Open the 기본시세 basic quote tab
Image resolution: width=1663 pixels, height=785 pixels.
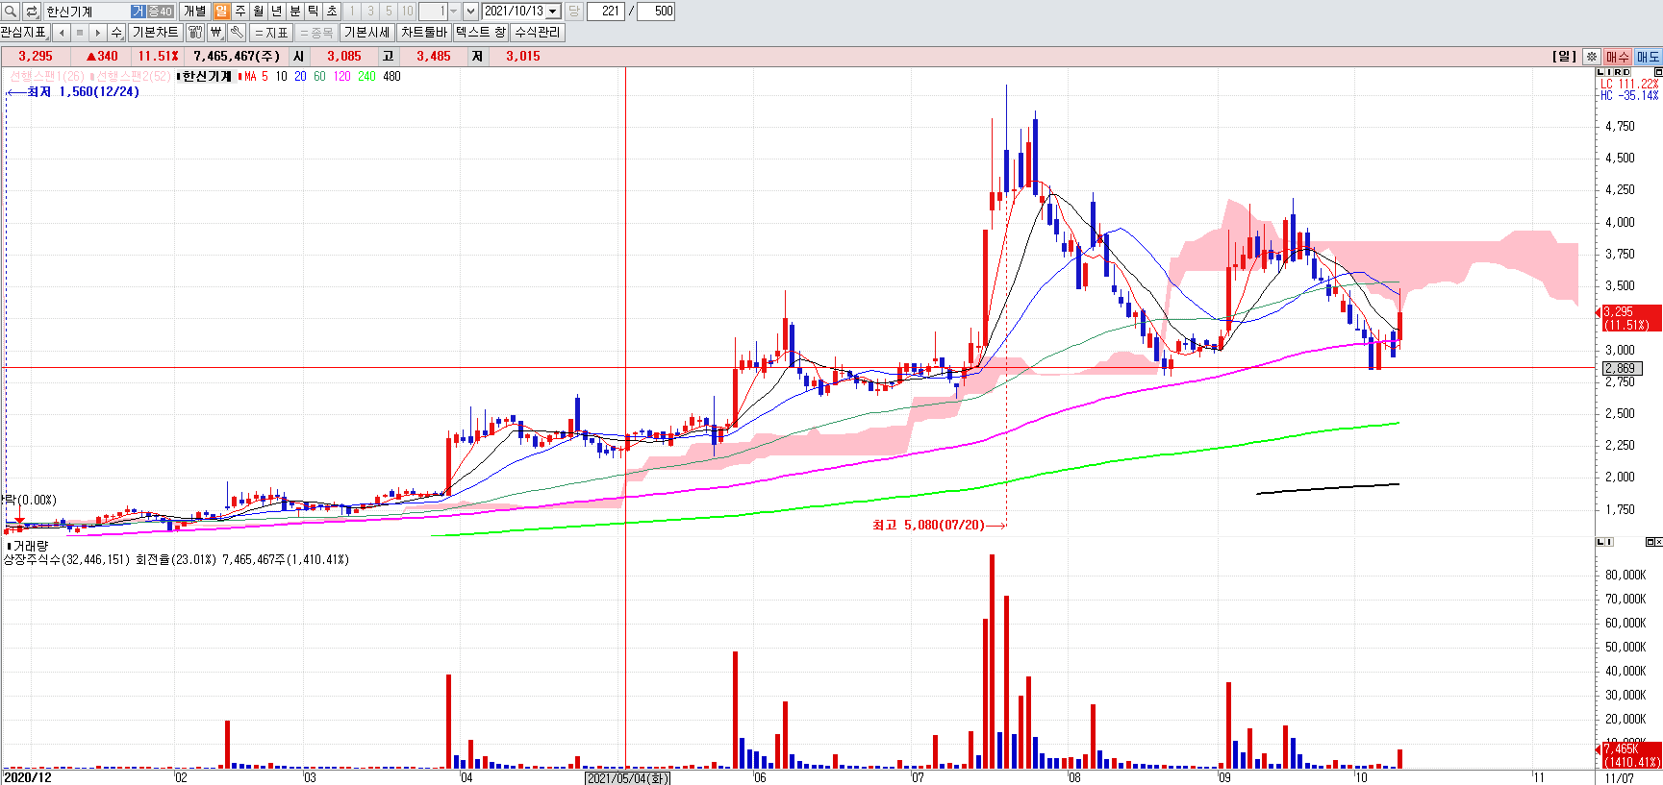367,32
